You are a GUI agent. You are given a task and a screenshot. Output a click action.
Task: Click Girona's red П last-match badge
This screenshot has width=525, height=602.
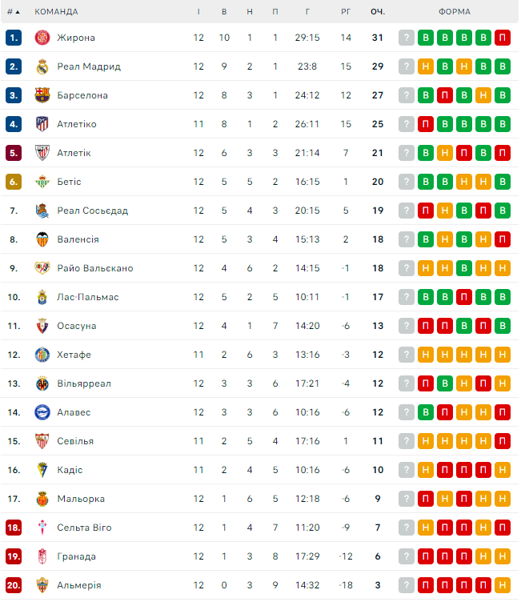pyautogui.click(x=503, y=38)
